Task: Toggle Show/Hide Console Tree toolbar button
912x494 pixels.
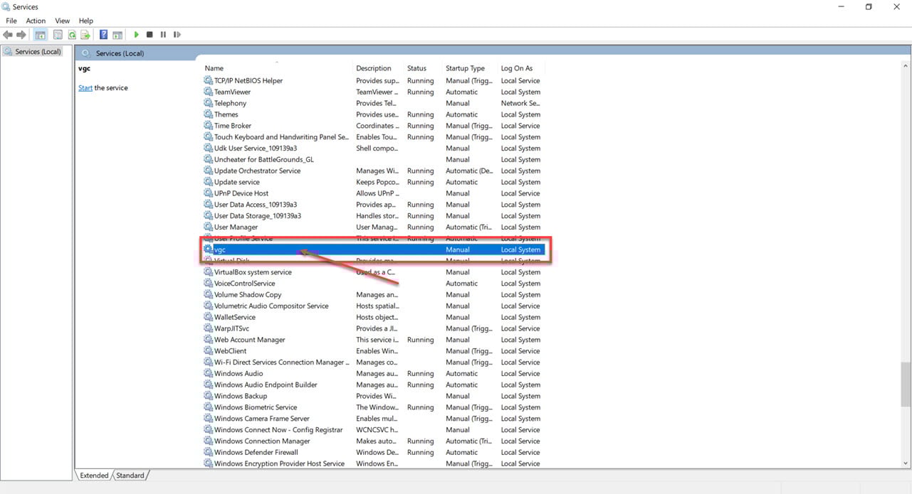Action: click(41, 35)
